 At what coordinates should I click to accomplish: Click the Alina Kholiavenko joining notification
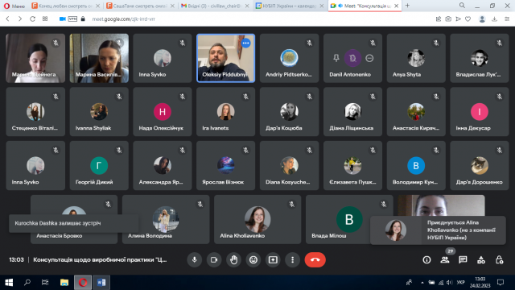click(x=438, y=230)
